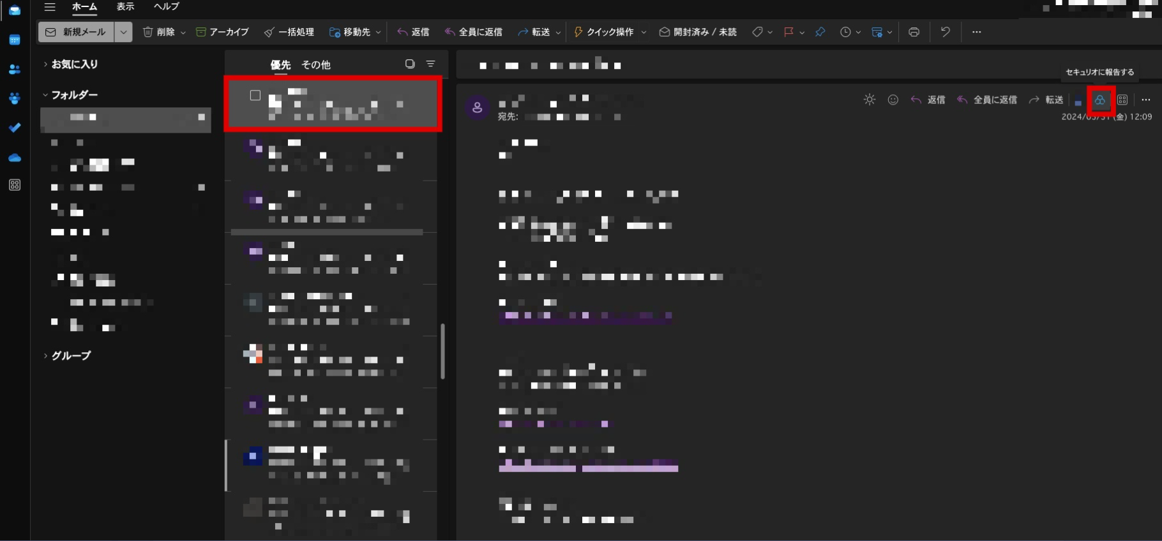
Task: Click the undo arrow icon
Action: tap(945, 32)
